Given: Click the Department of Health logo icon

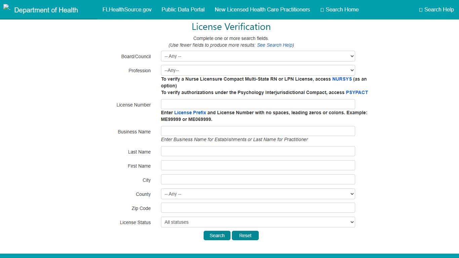Looking at the screenshot, I should 7,7.
